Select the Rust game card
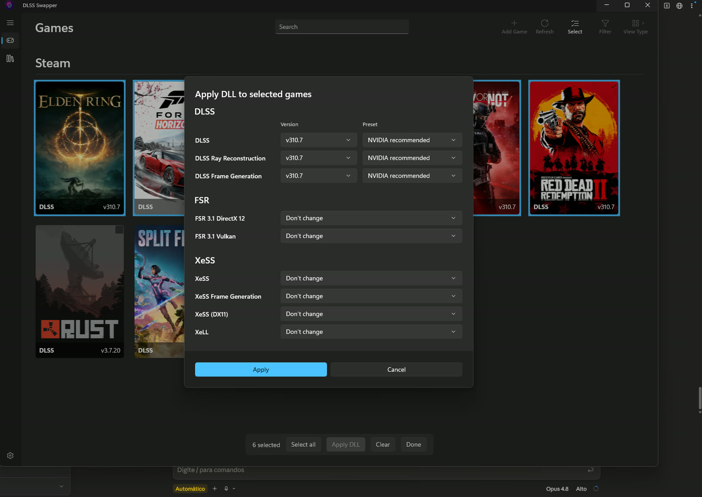Screen dimensions: 702x497 pos(80,291)
